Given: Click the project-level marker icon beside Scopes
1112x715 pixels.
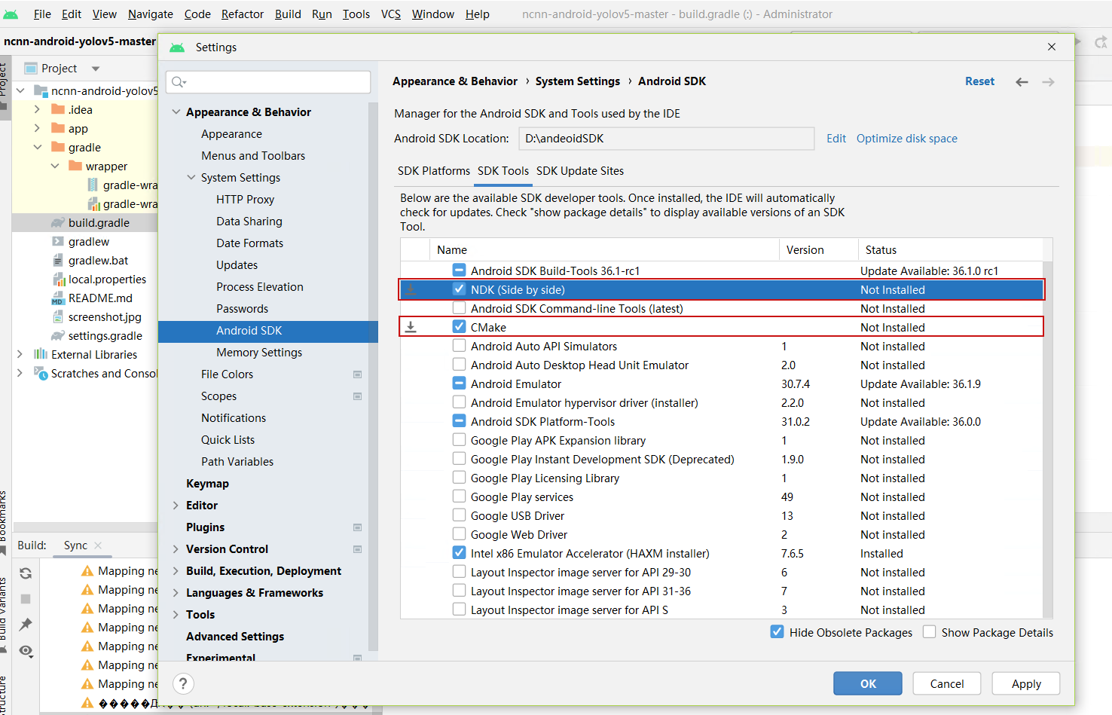Looking at the screenshot, I should (357, 396).
